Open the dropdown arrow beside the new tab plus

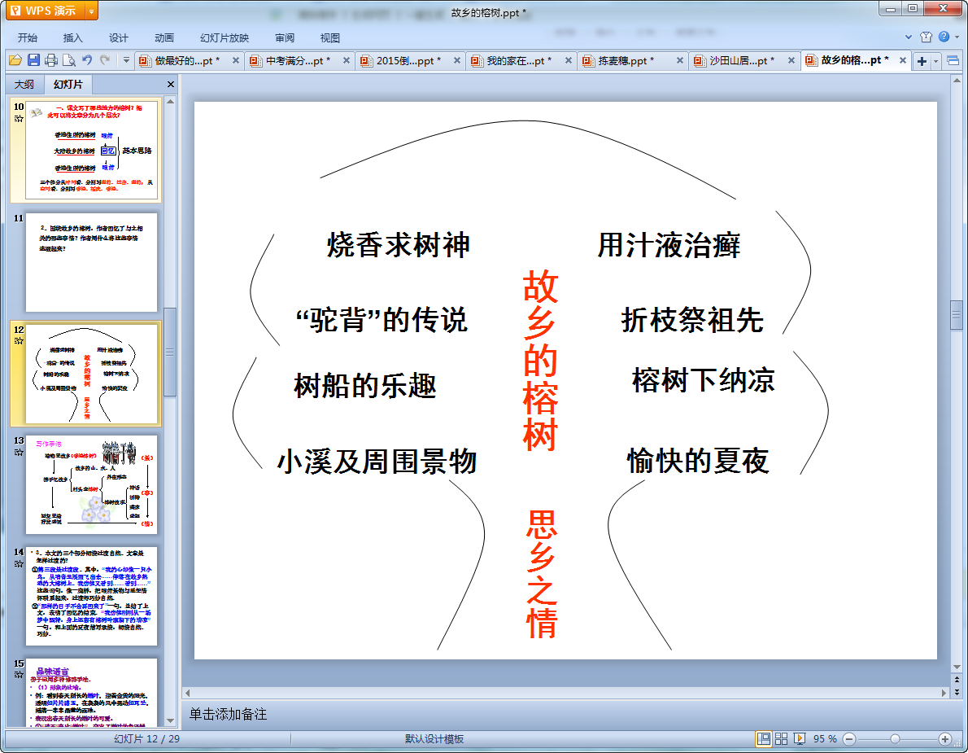(935, 61)
